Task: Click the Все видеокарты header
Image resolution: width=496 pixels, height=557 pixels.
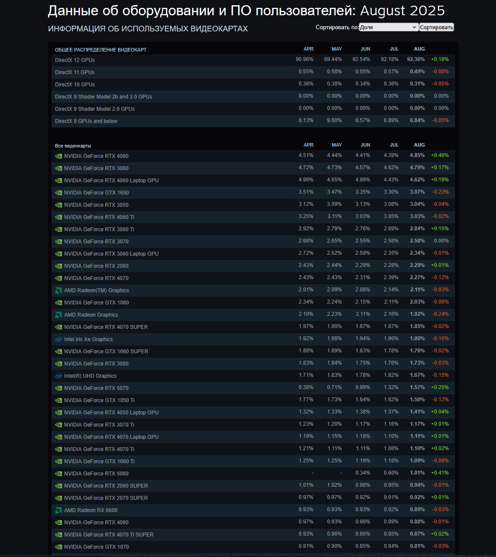Action: 73,146
